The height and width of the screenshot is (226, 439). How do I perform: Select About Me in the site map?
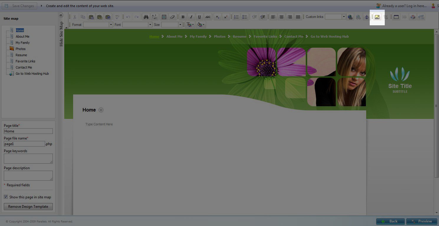tap(22, 36)
